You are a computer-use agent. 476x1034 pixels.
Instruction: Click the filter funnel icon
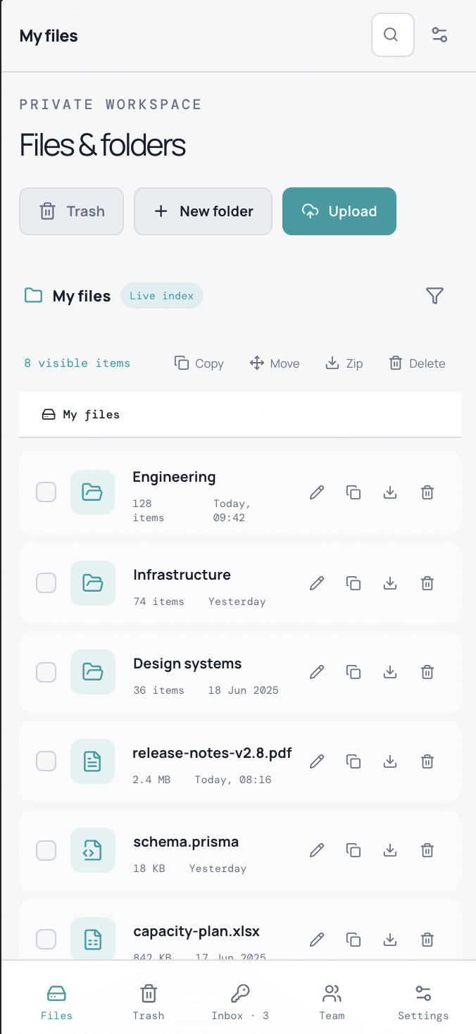coord(435,296)
